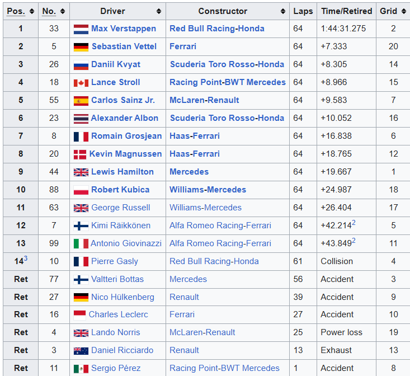The width and height of the screenshot is (410, 376).
Task: Click the Spanish flag beside Carlos Sainz Jr.
Action: click(81, 101)
